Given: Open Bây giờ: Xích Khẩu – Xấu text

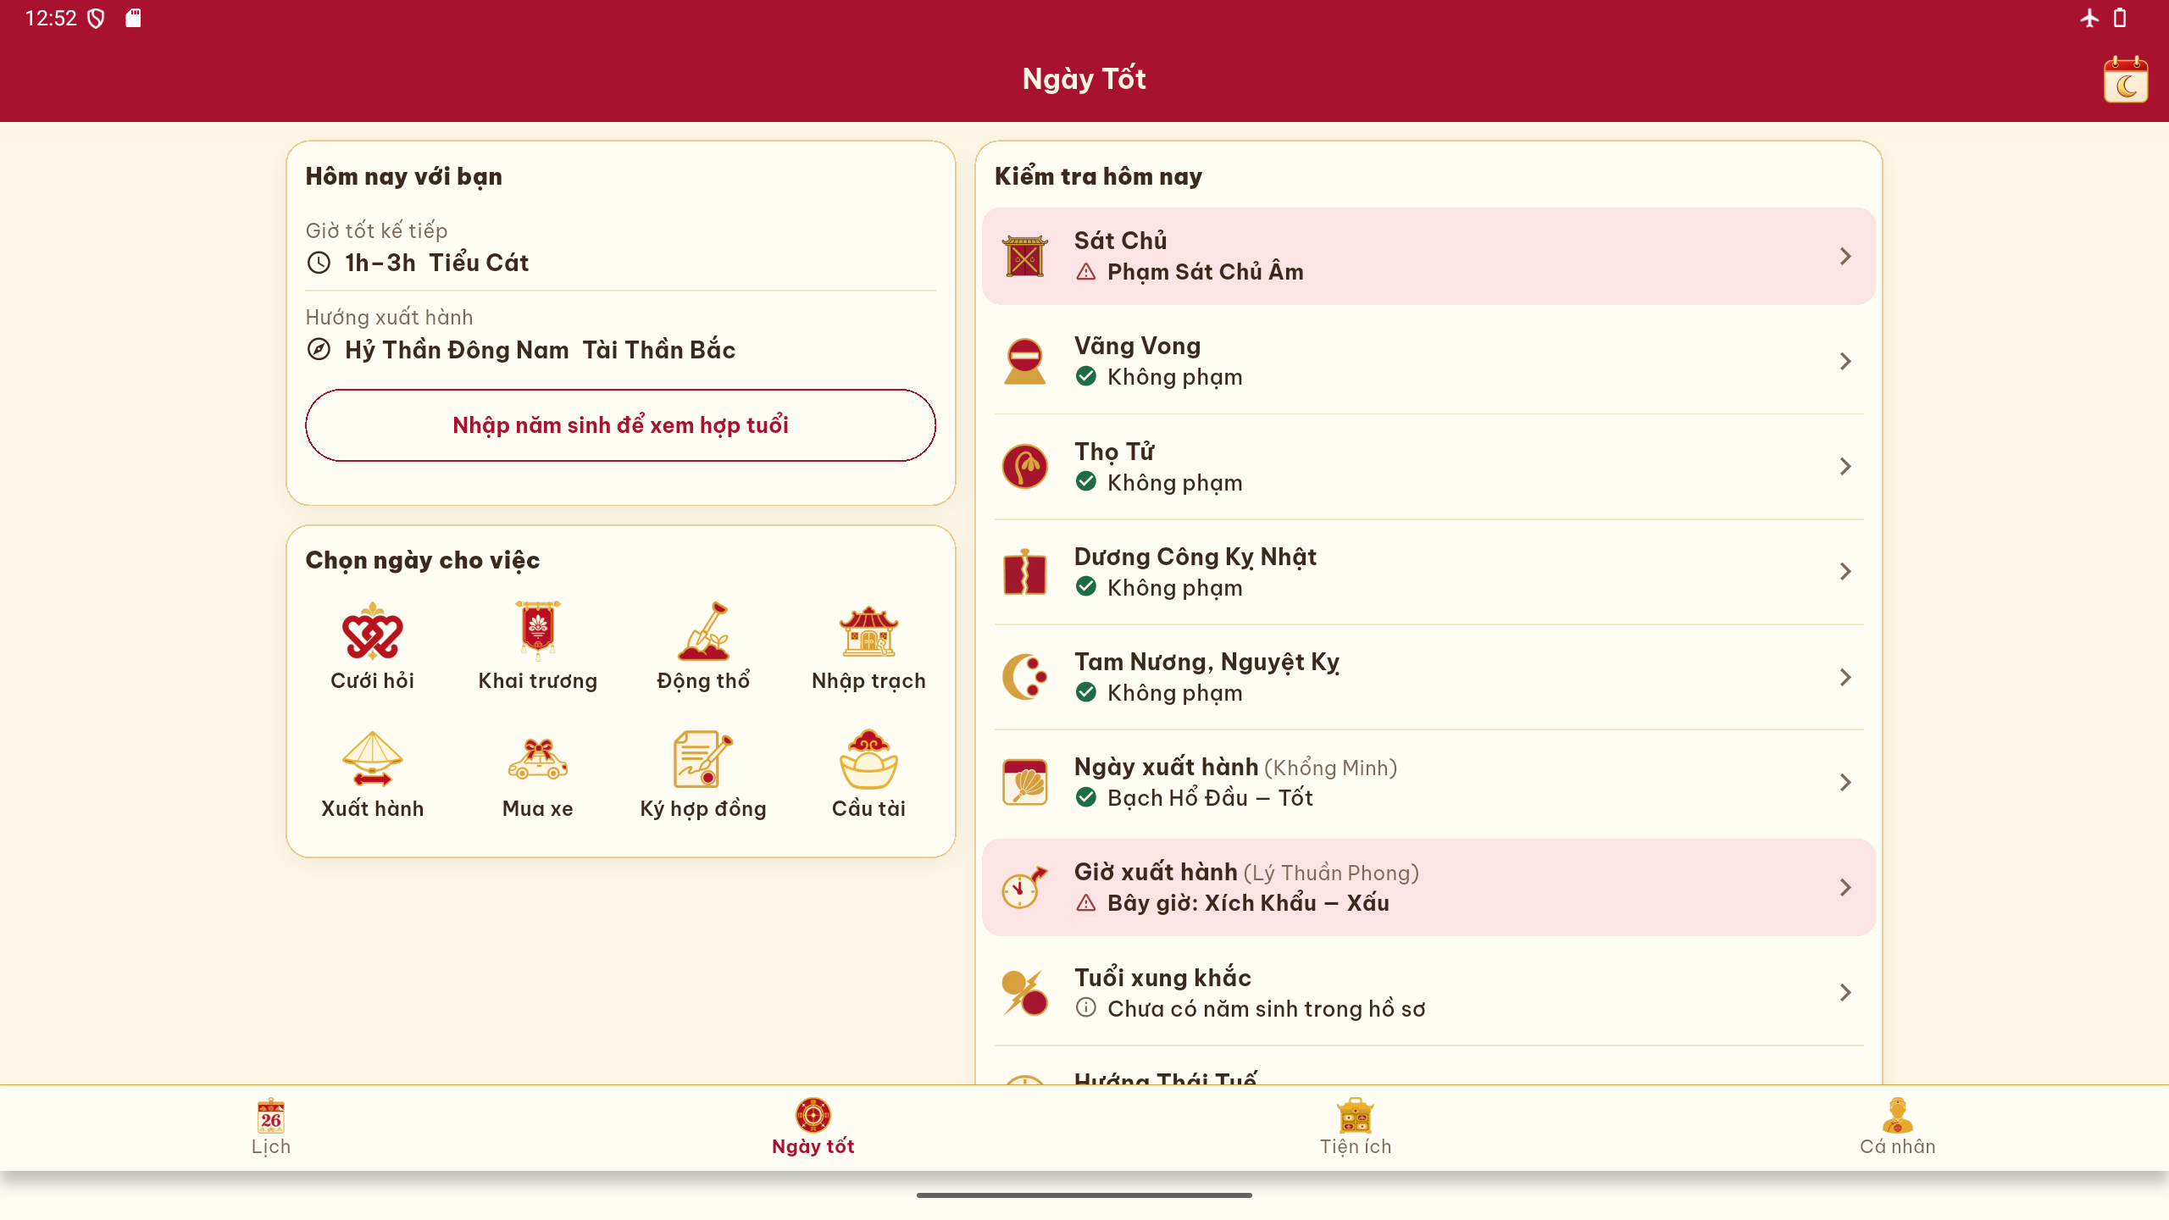Looking at the screenshot, I should pyautogui.click(x=1248, y=903).
